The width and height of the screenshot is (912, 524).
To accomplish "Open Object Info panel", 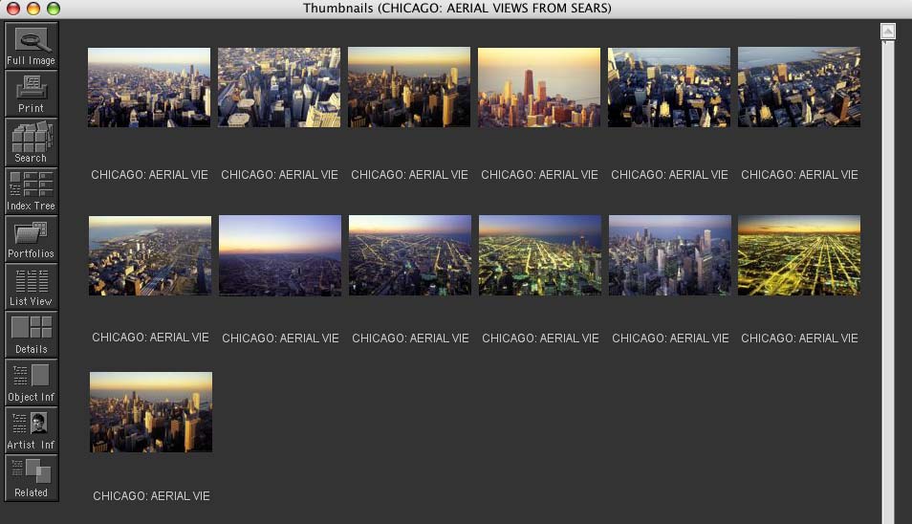I will click(32, 382).
